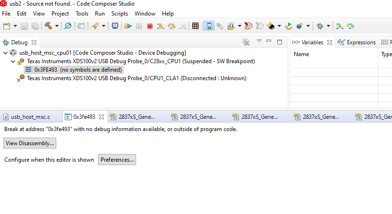Viewport: 392px width, 214px height.
Task: Open the Debug view menu arrow
Action: click(259, 42)
